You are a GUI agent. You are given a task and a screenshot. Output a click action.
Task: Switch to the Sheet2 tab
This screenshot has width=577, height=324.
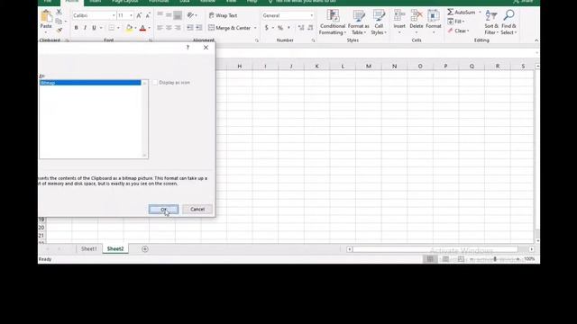pyautogui.click(x=115, y=248)
